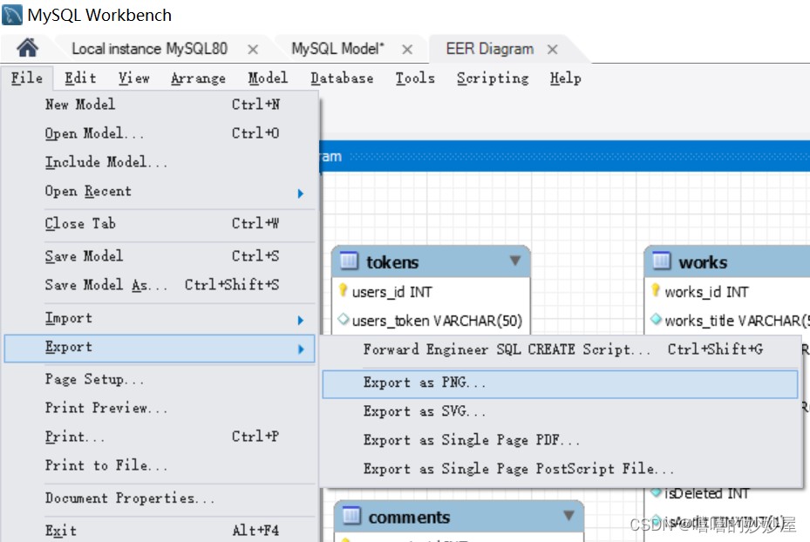This screenshot has height=542, width=810.
Task: Click the users_id primary key icon
Action: tap(344, 291)
